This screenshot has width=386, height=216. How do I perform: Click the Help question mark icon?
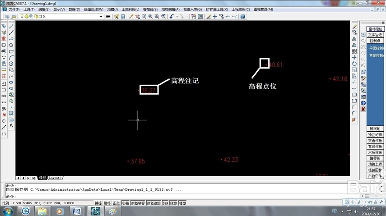242,17
